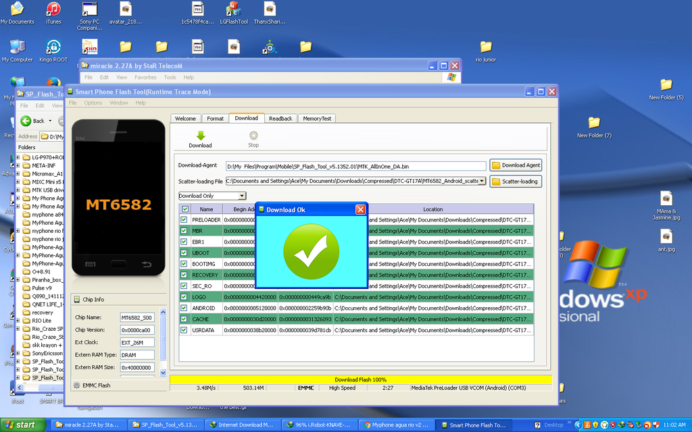Click the Chip Name field

tap(137, 317)
